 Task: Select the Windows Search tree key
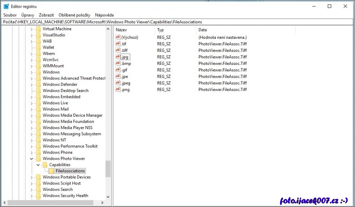point(57,189)
